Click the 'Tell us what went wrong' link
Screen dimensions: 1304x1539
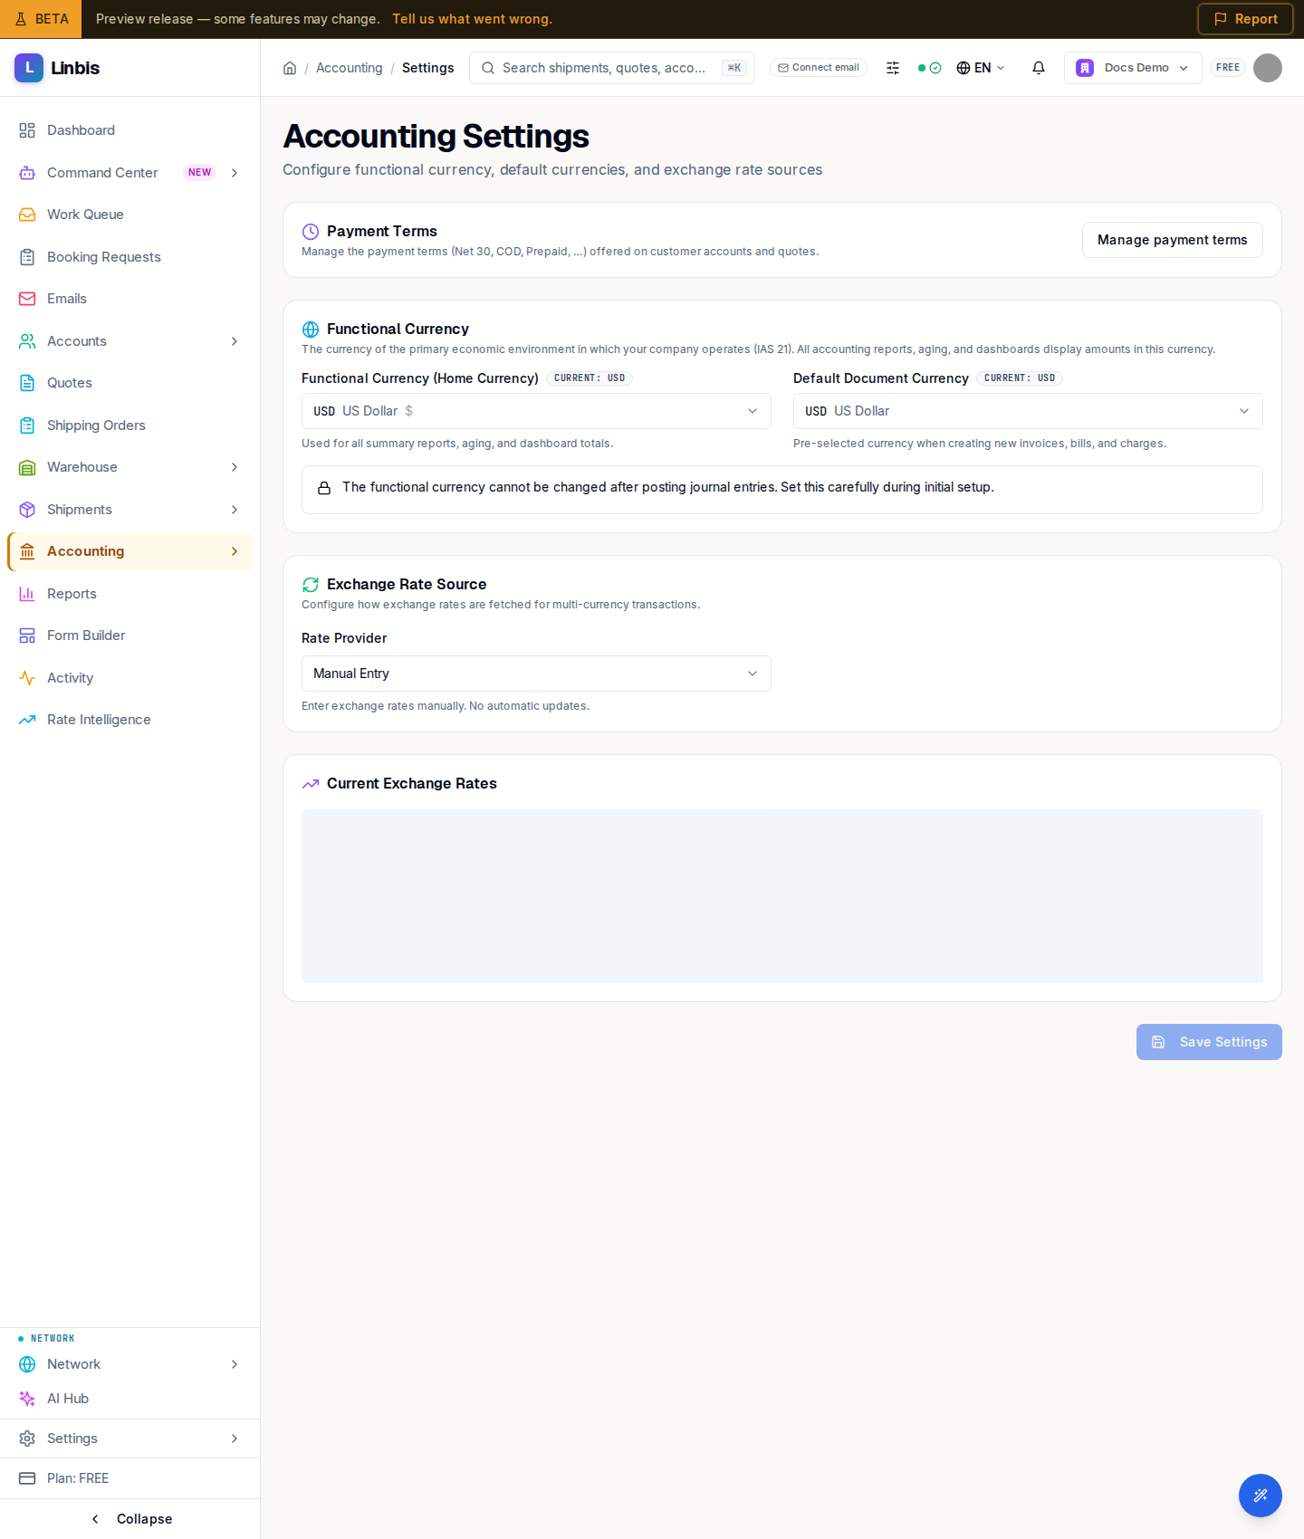coord(472,19)
